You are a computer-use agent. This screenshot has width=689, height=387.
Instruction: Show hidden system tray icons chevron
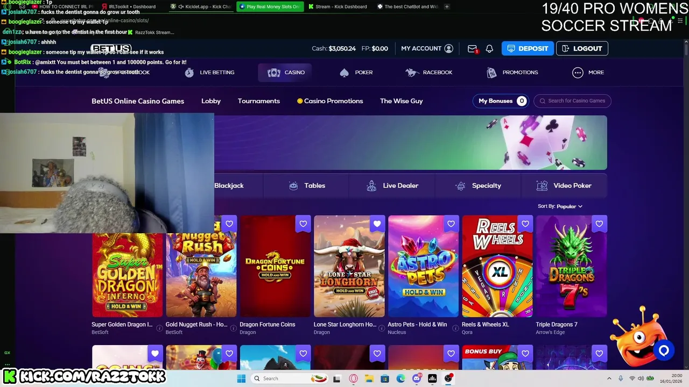(609, 378)
